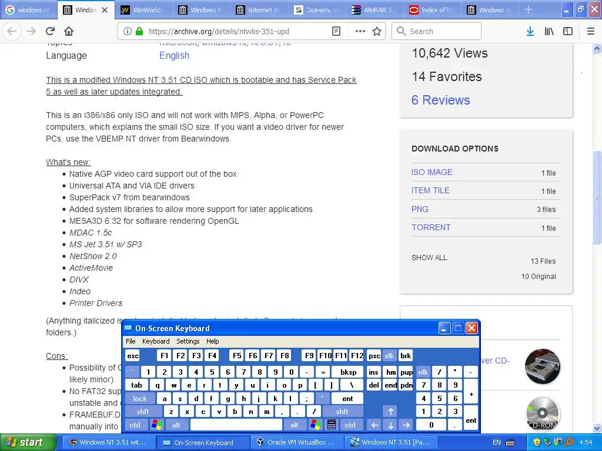The image size is (602, 451).
Task: Click the English language link
Action: 174,55
